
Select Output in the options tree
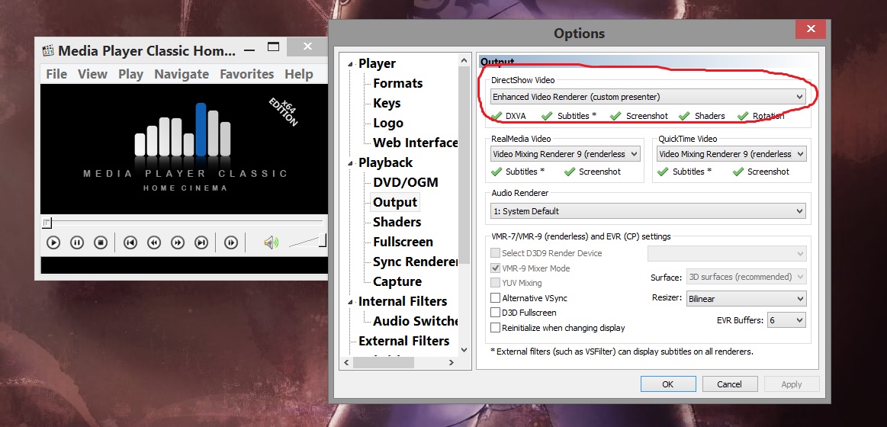pyautogui.click(x=395, y=202)
